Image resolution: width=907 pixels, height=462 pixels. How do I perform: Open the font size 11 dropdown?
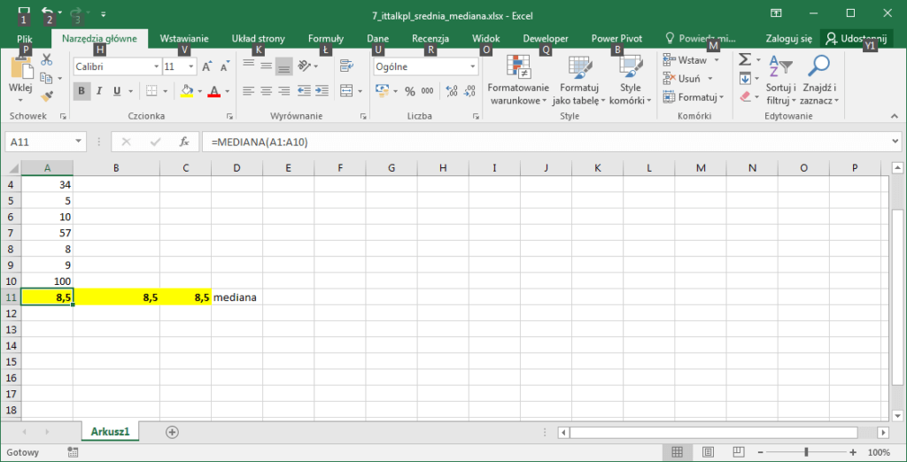(x=191, y=67)
